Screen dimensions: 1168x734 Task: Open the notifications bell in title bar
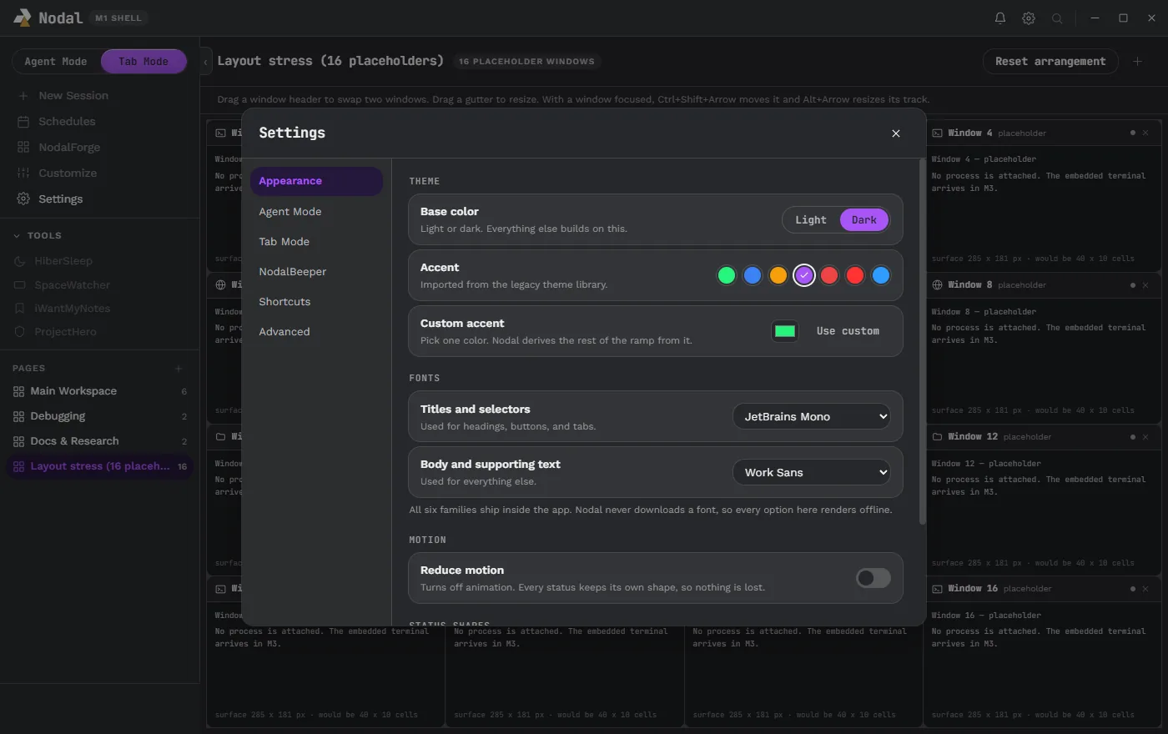pos(1000,18)
